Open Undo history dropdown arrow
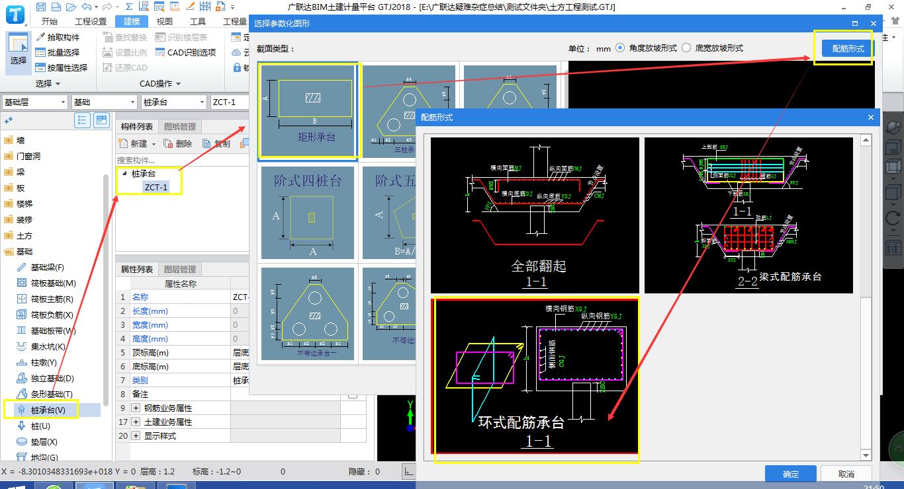This screenshot has width=904, height=489. (x=95, y=8)
